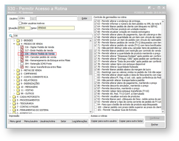The height and width of the screenshot is (141, 179).
Task: Click the 5 - METAS DE VENDA folder icon
Action: 18,70
